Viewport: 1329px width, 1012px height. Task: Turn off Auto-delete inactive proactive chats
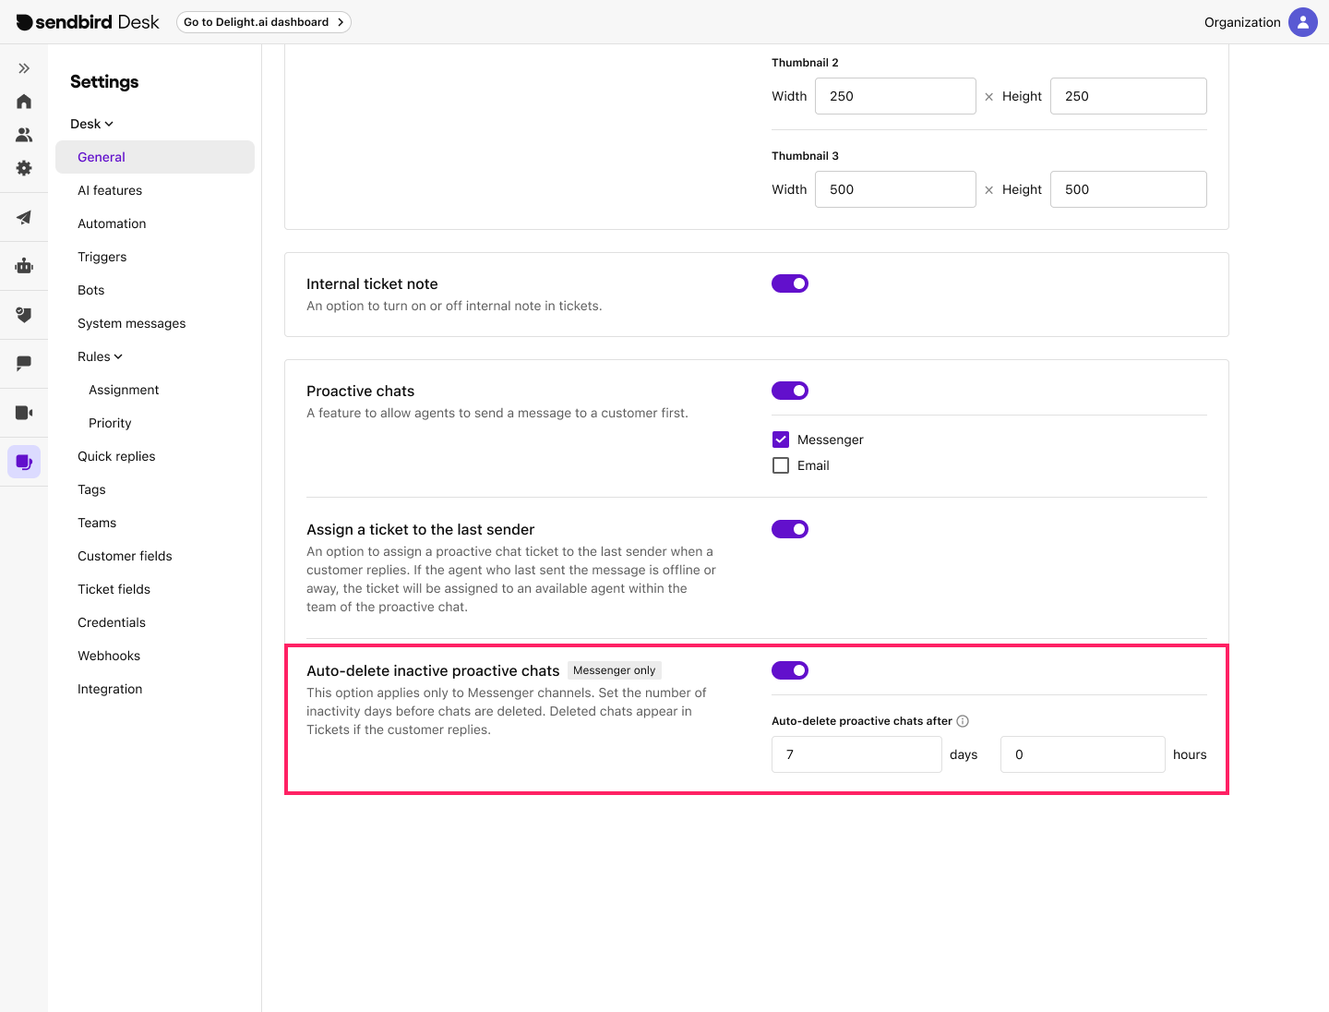pos(790,670)
